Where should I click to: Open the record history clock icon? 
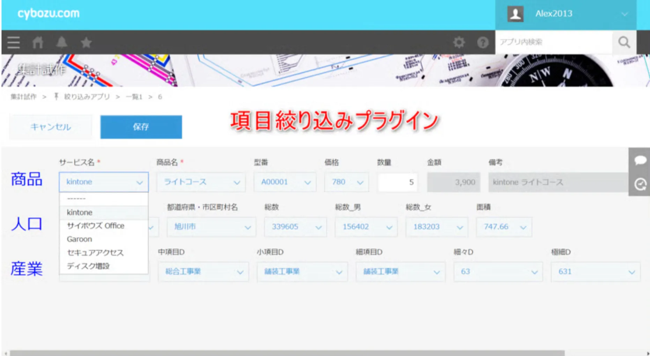point(640,184)
